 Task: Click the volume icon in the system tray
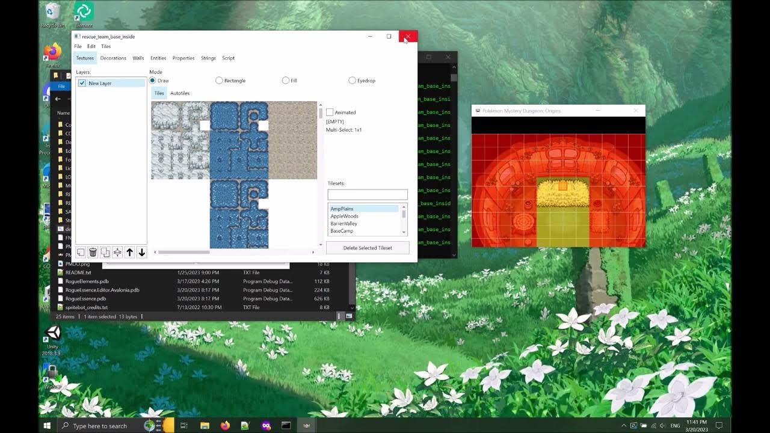pyautogui.click(x=664, y=426)
